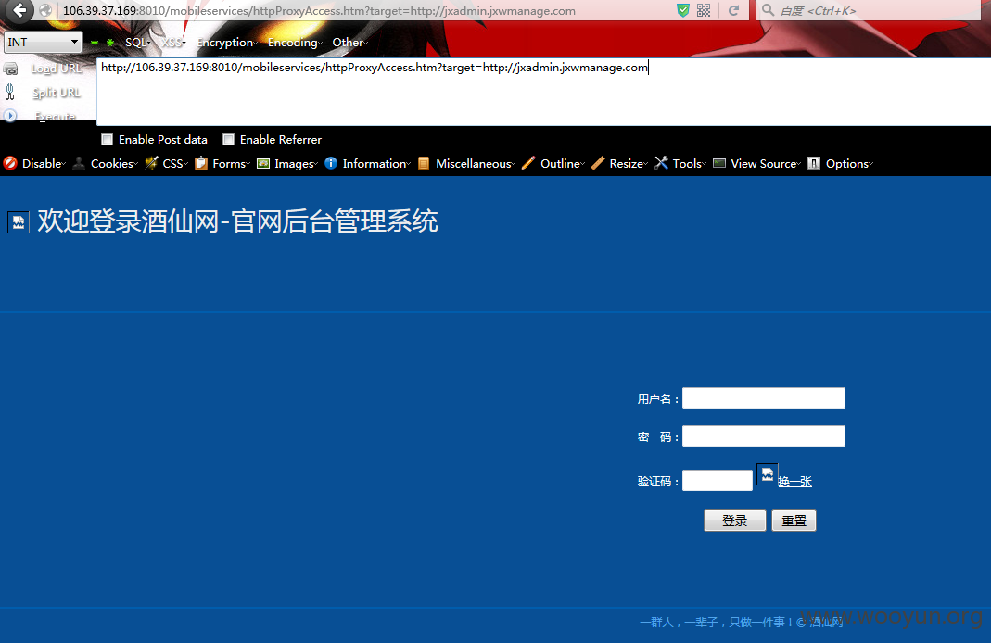Expand the Forms menu
991x643 pixels.
point(232,164)
